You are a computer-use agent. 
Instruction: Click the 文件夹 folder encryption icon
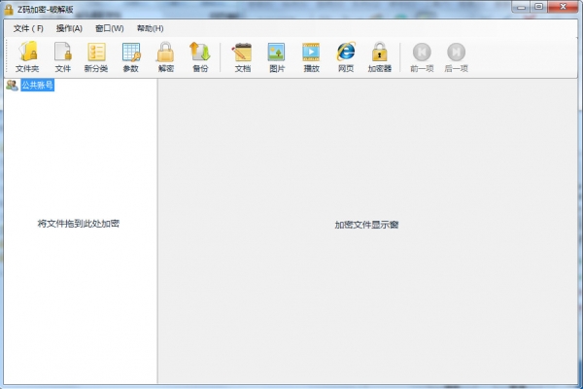(27, 57)
